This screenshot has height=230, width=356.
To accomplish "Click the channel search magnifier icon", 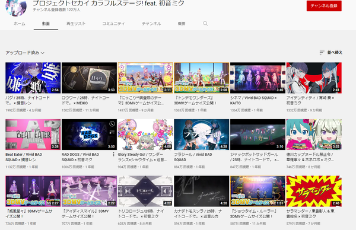I will click(x=205, y=24).
